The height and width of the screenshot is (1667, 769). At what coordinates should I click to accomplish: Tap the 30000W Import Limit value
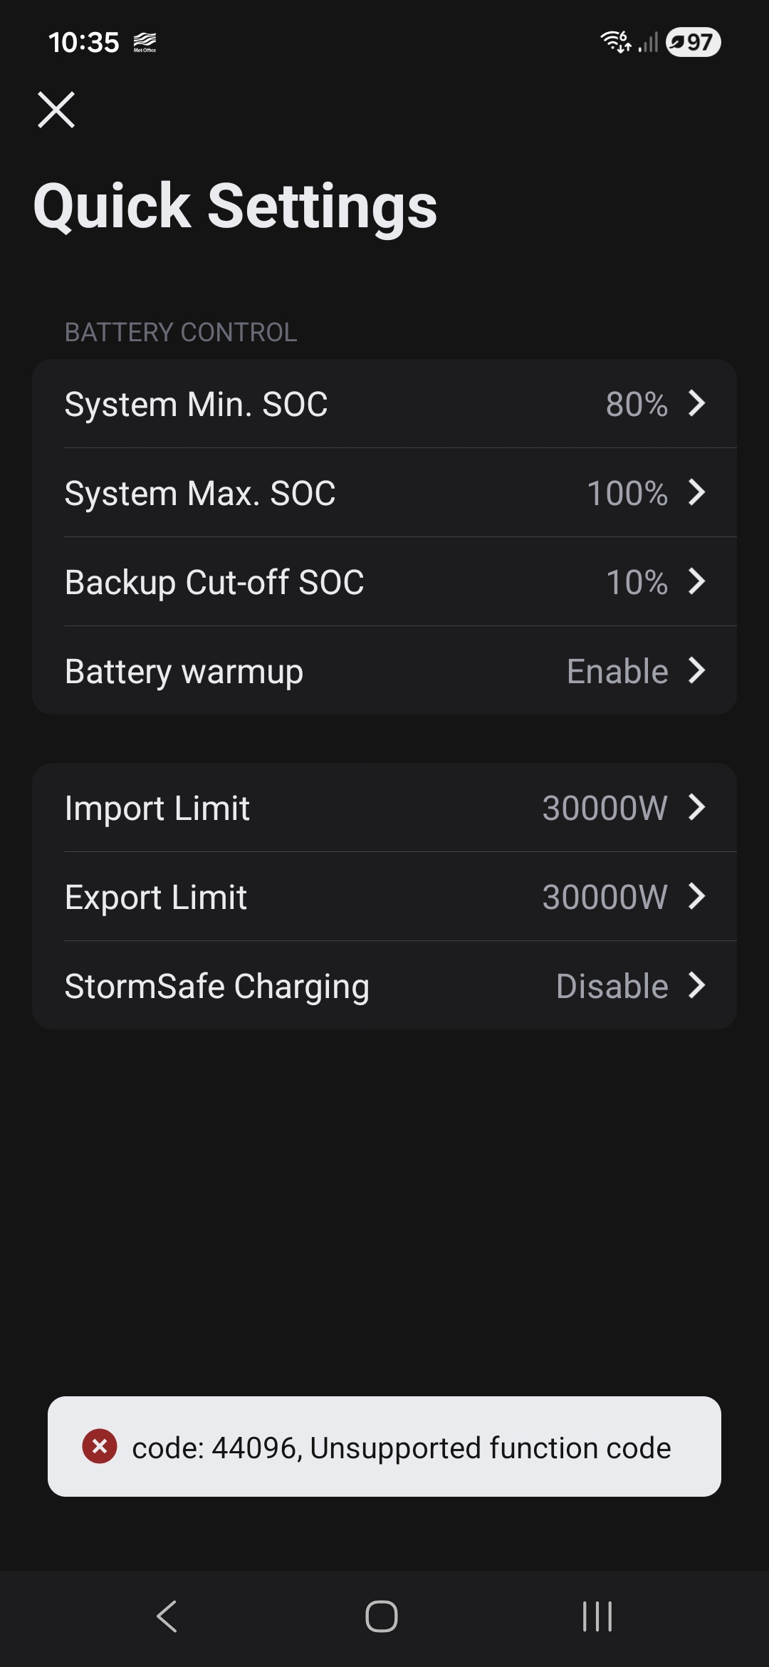pyautogui.click(x=605, y=808)
